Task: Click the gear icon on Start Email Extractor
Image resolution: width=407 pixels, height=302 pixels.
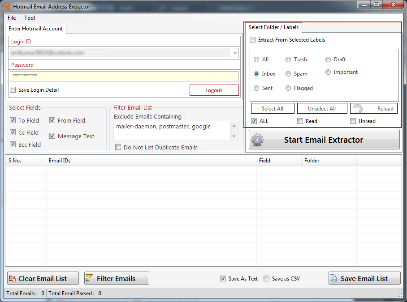Action: 257,140
